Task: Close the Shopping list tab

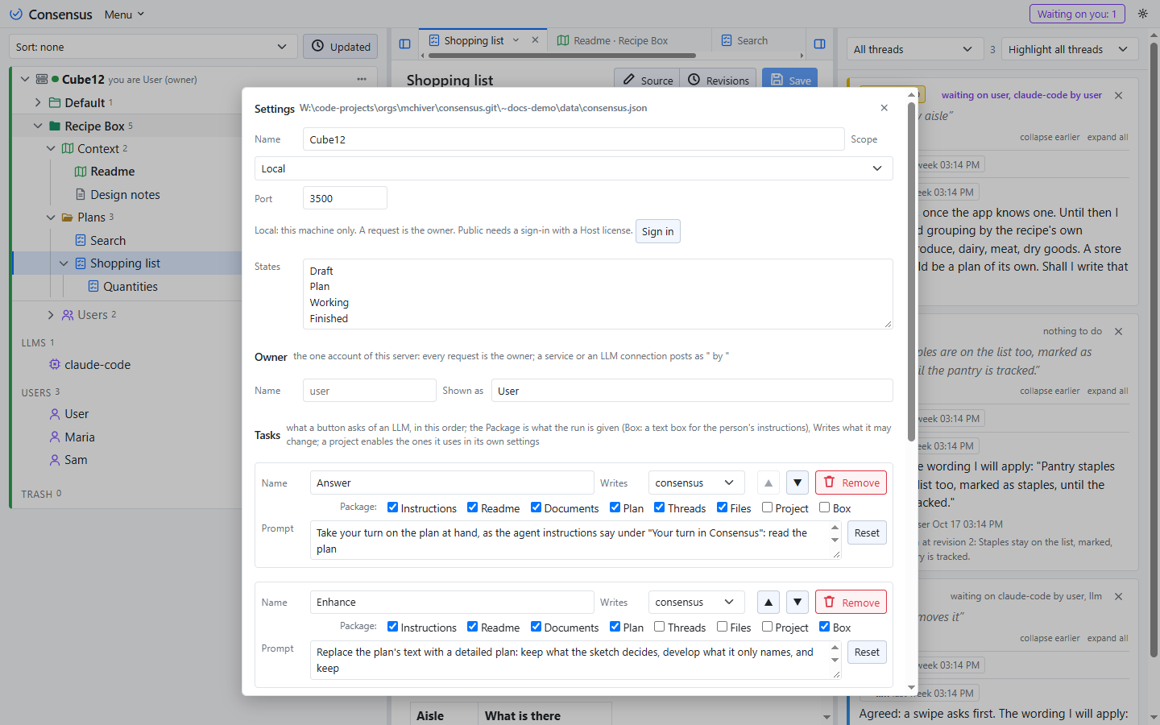Action: coord(535,40)
